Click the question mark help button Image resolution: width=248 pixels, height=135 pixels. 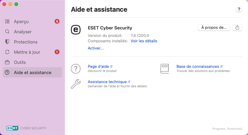[239, 9]
